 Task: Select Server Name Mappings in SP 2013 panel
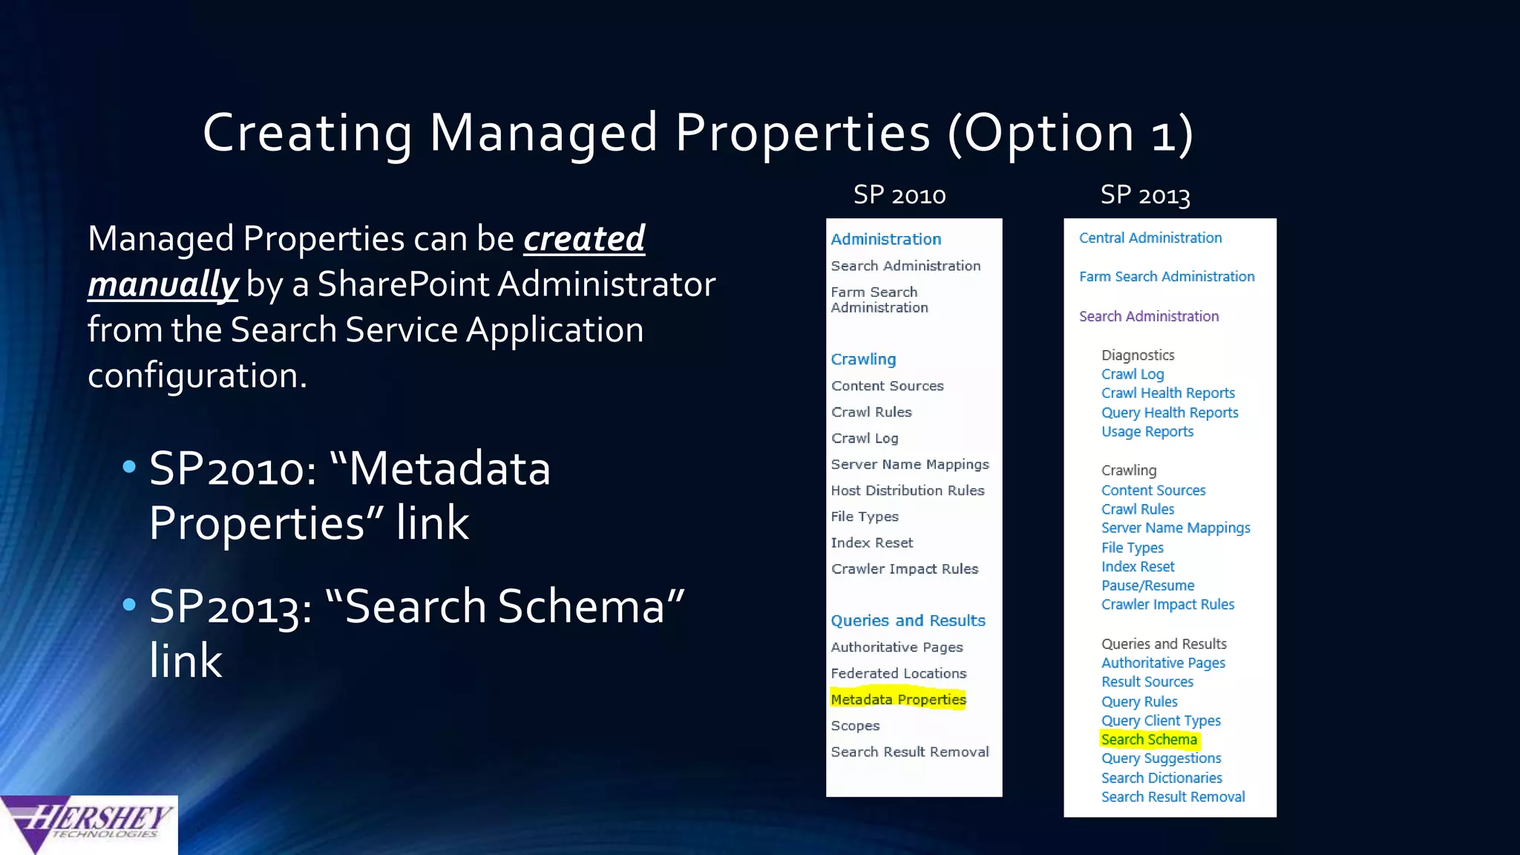tap(1176, 528)
